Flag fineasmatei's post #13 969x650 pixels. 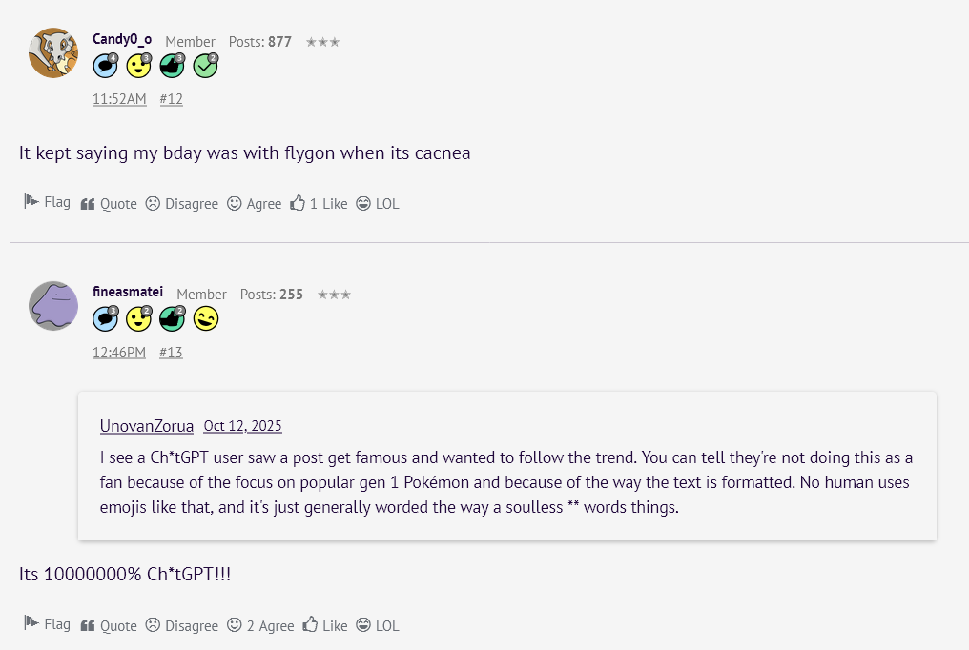coord(47,624)
